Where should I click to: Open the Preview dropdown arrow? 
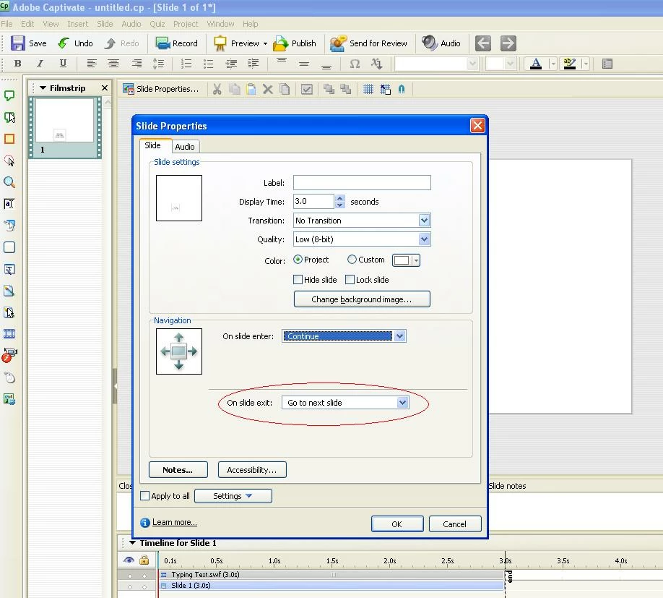(265, 43)
